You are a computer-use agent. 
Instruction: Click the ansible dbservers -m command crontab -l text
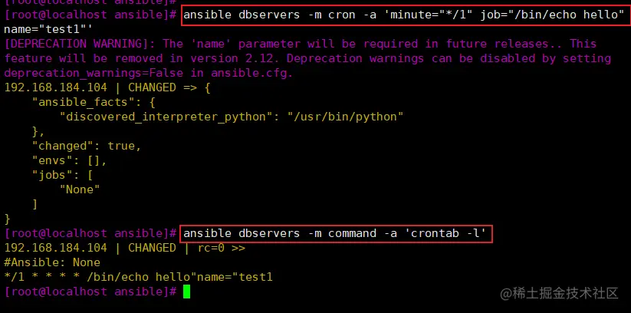coord(335,233)
